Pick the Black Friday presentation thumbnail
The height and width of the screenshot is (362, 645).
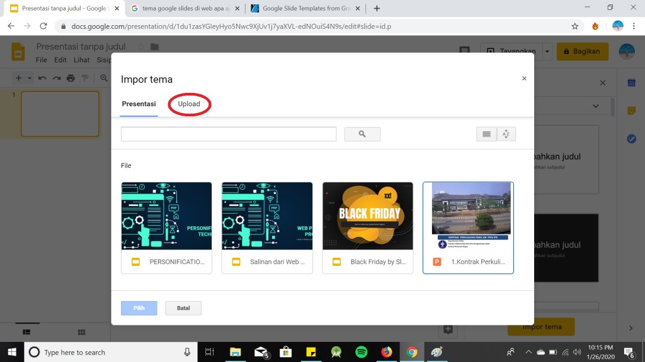pos(368,217)
